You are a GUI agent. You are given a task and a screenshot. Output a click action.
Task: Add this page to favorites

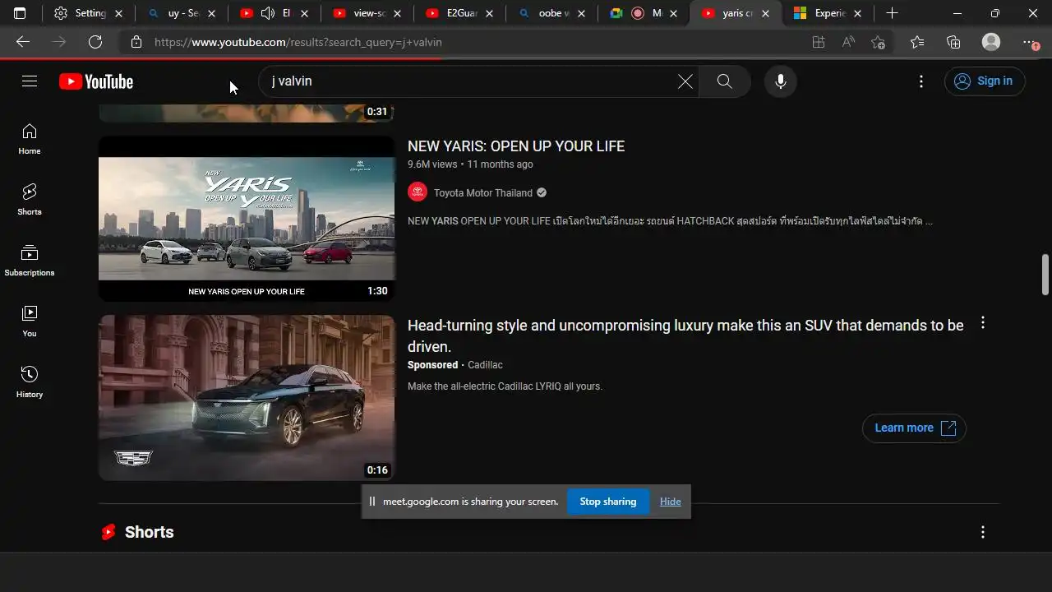tap(879, 42)
